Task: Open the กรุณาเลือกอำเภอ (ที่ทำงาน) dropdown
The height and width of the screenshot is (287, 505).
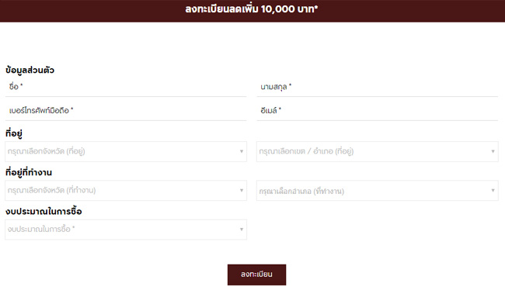Action: pos(377,191)
